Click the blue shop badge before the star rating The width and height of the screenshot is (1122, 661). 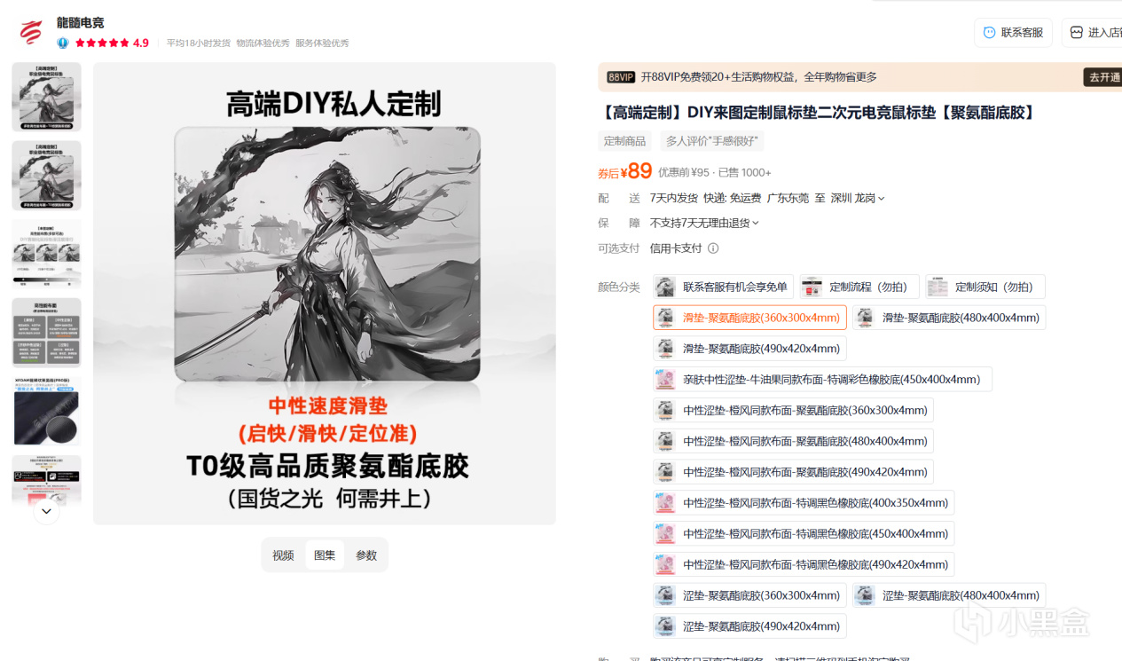(x=63, y=43)
